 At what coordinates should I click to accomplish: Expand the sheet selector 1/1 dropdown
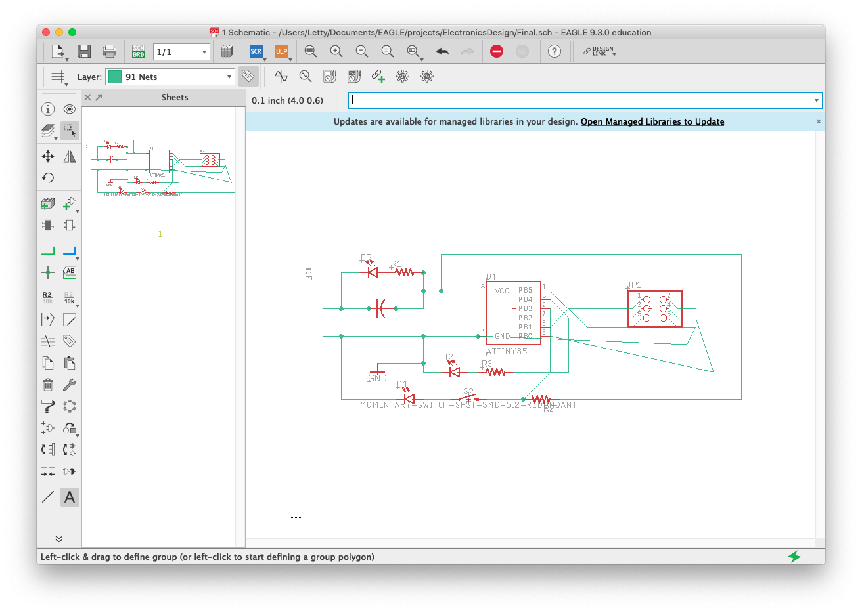[181, 52]
